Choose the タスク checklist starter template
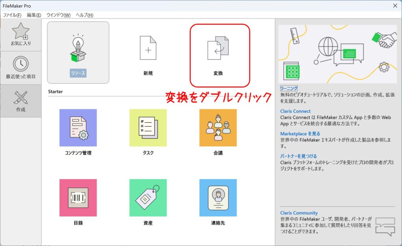 point(148,128)
